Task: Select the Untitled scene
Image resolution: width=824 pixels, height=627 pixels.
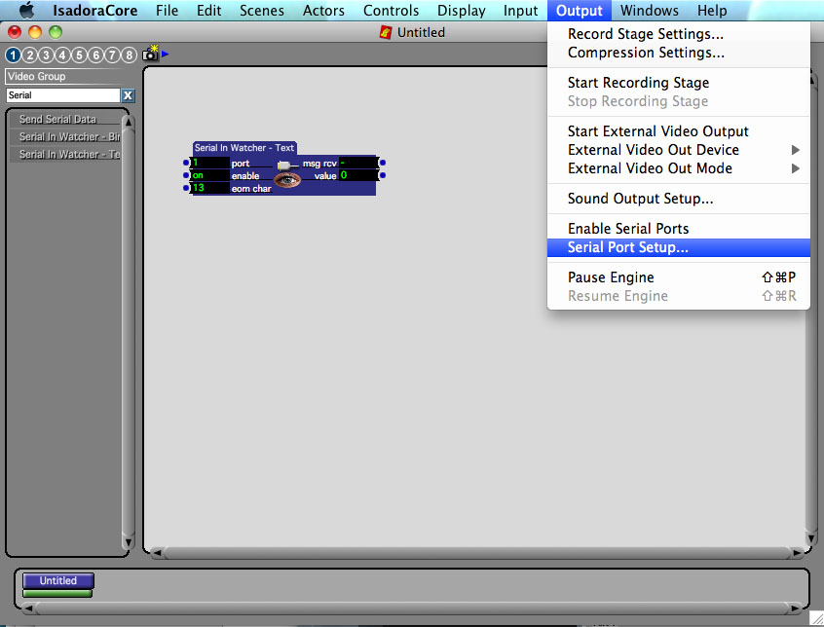Action: click(58, 580)
